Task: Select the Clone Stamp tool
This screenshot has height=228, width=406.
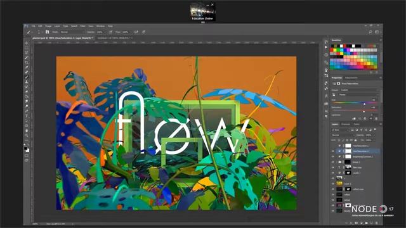Action: click(27, 82)
